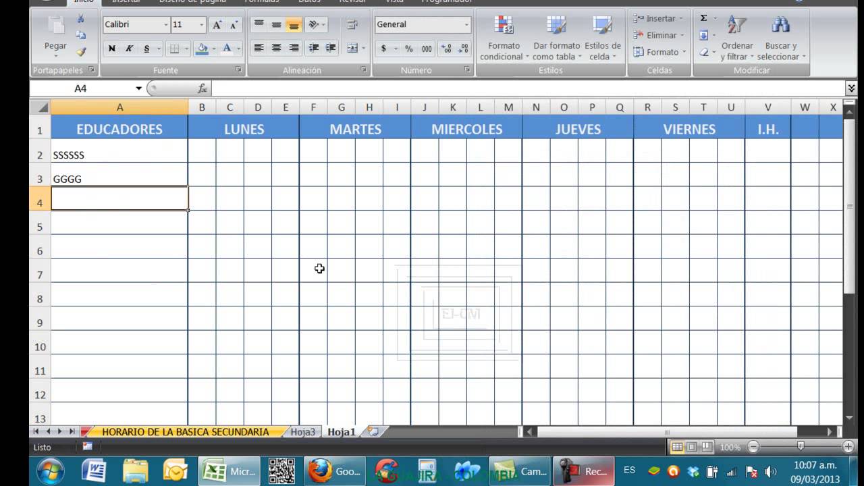Screen dimensions: 864x486
Task: Toggle bold (N) formatting
Action: coord(111,49)
